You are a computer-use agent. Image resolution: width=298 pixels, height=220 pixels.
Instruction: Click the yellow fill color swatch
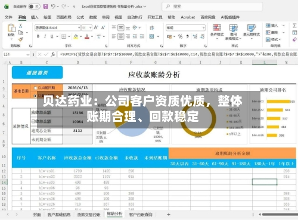(76, 36)
